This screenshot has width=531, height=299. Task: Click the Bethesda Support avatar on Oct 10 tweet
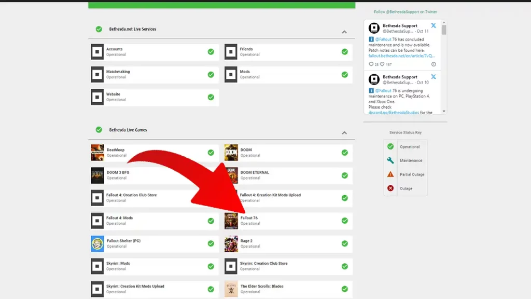pos(374,79)
